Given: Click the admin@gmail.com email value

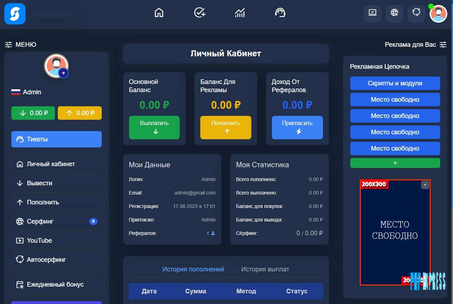Looking at the screenshot, I should pos(195,193).
